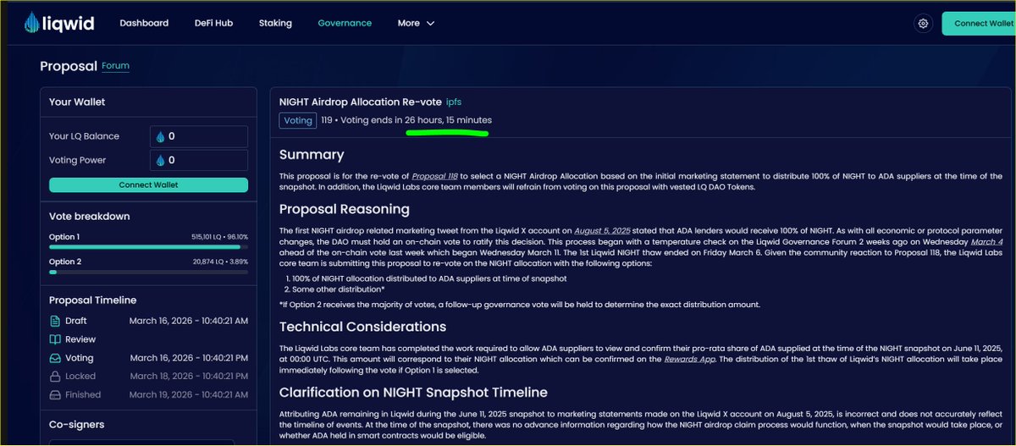This screenshot has height=446, width=1016.
Task: Click 'March 16, 2026 - 10:40:21 PM' Voting date
Action: (188, 358)
